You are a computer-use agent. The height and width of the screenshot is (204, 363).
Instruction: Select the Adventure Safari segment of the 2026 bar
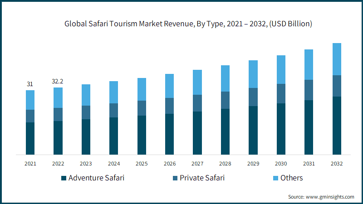coord(169,134)
